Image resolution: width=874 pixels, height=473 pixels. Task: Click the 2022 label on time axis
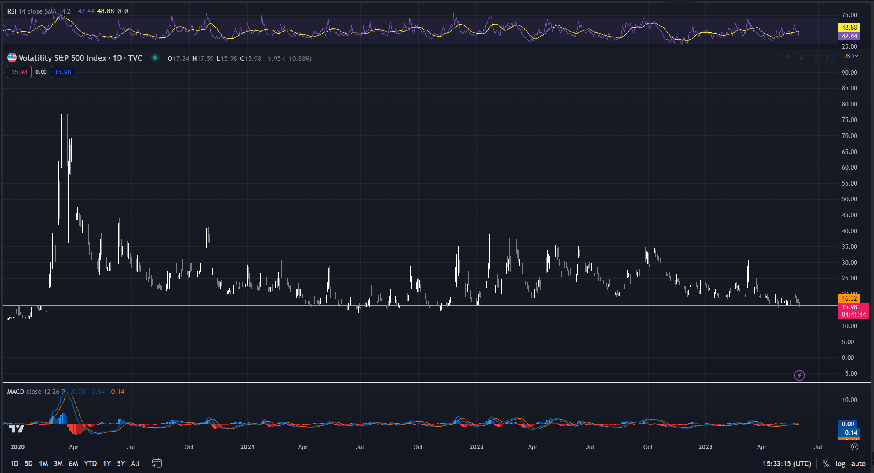pyautogui.click(x=476, y=447)
